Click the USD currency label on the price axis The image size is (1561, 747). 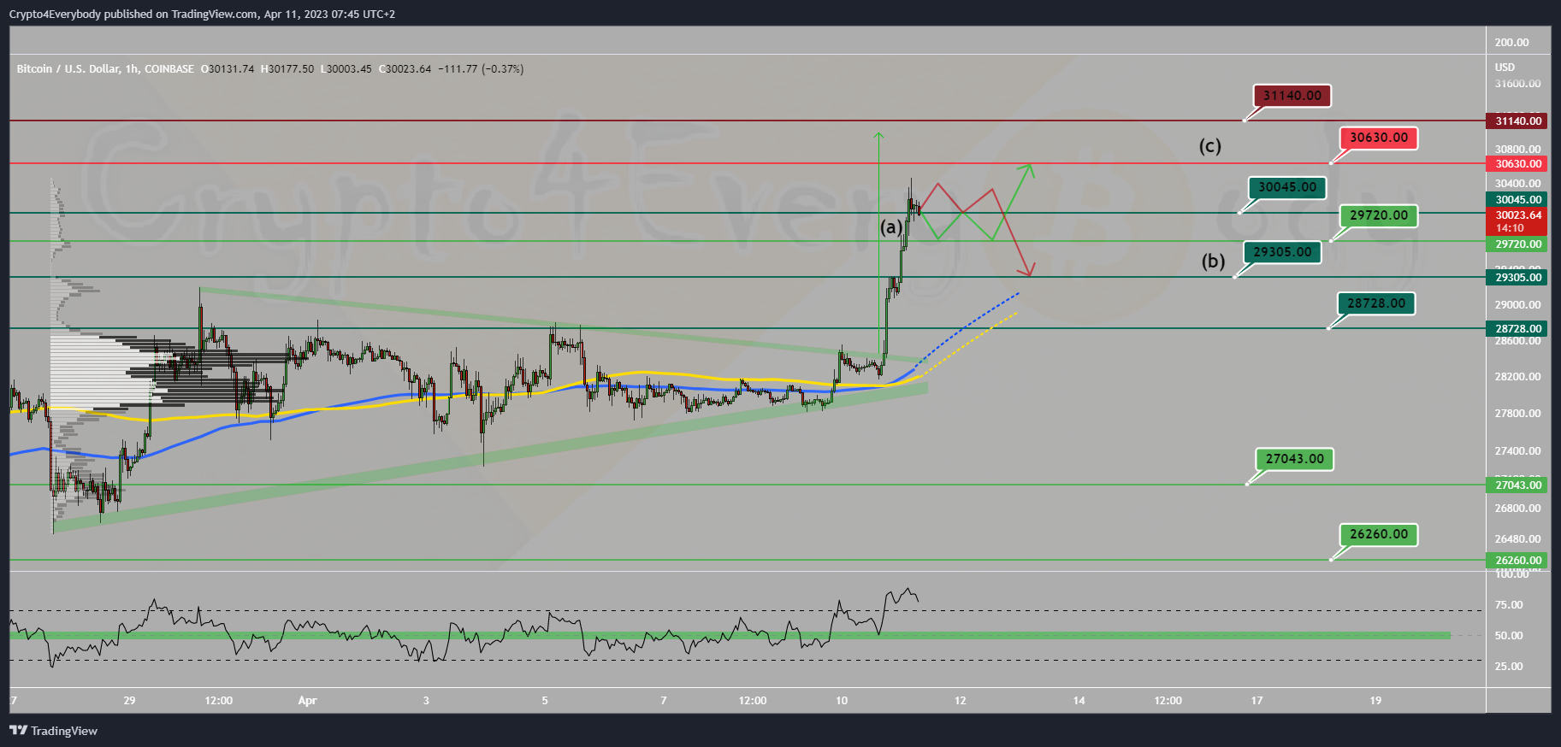point(1505,68)
